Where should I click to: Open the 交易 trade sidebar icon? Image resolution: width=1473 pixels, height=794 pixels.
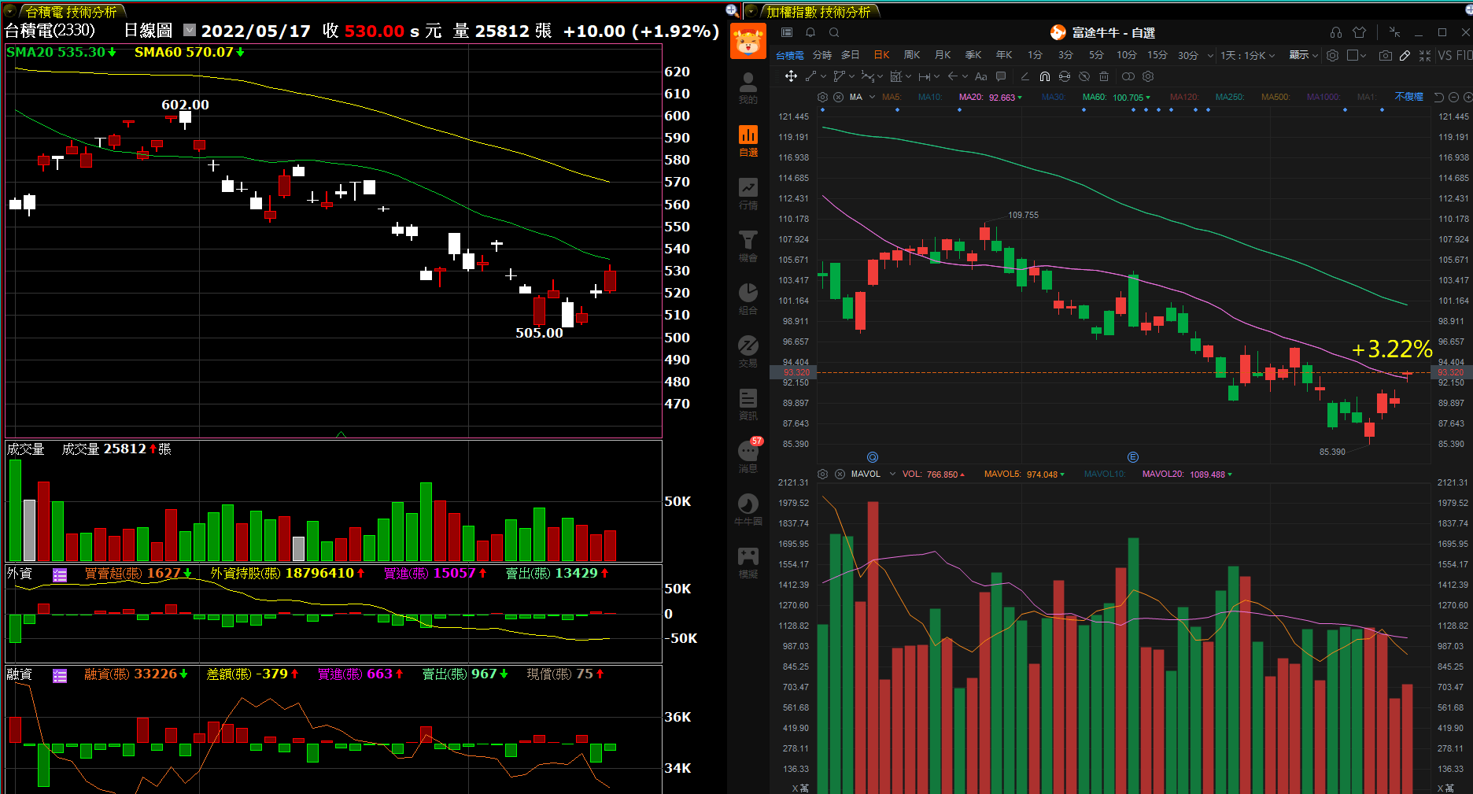click(748, 351)
